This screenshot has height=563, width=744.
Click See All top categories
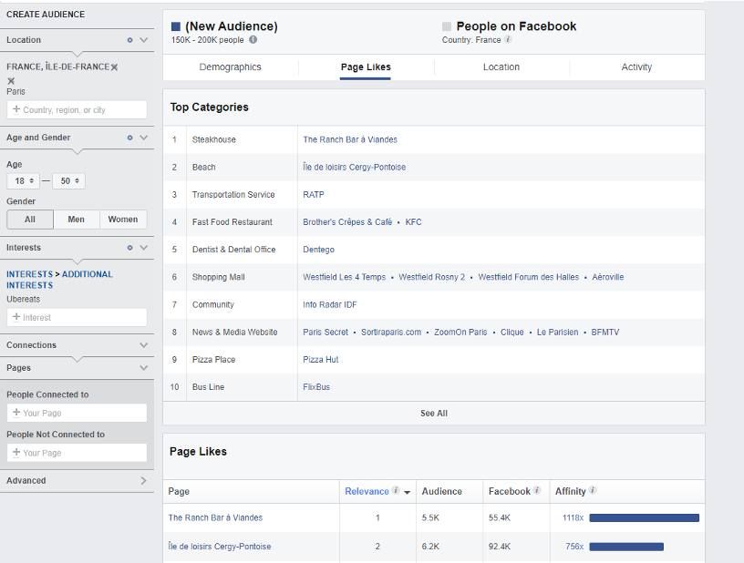[434, 414]
